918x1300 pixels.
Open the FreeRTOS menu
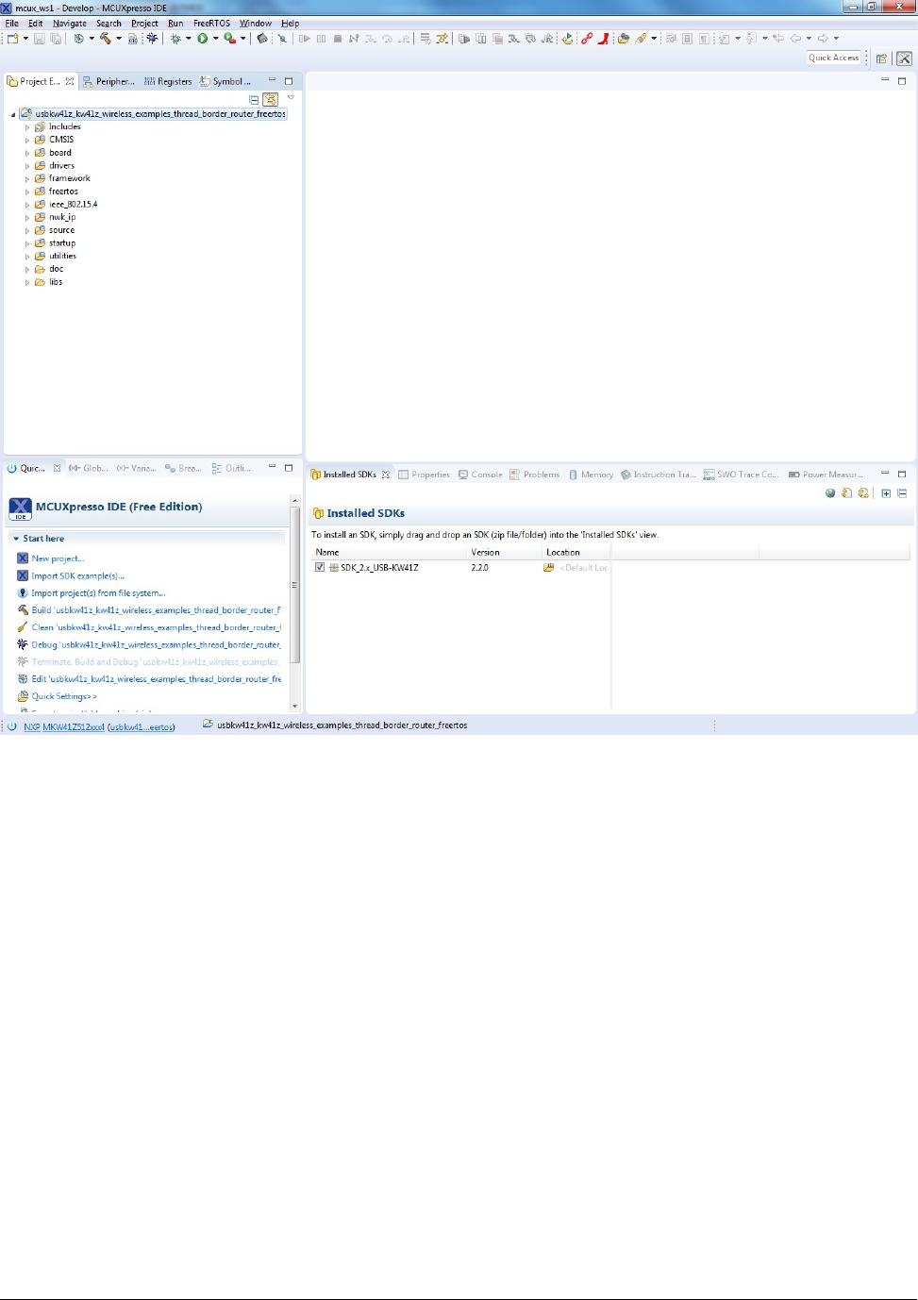click(211, 24)
